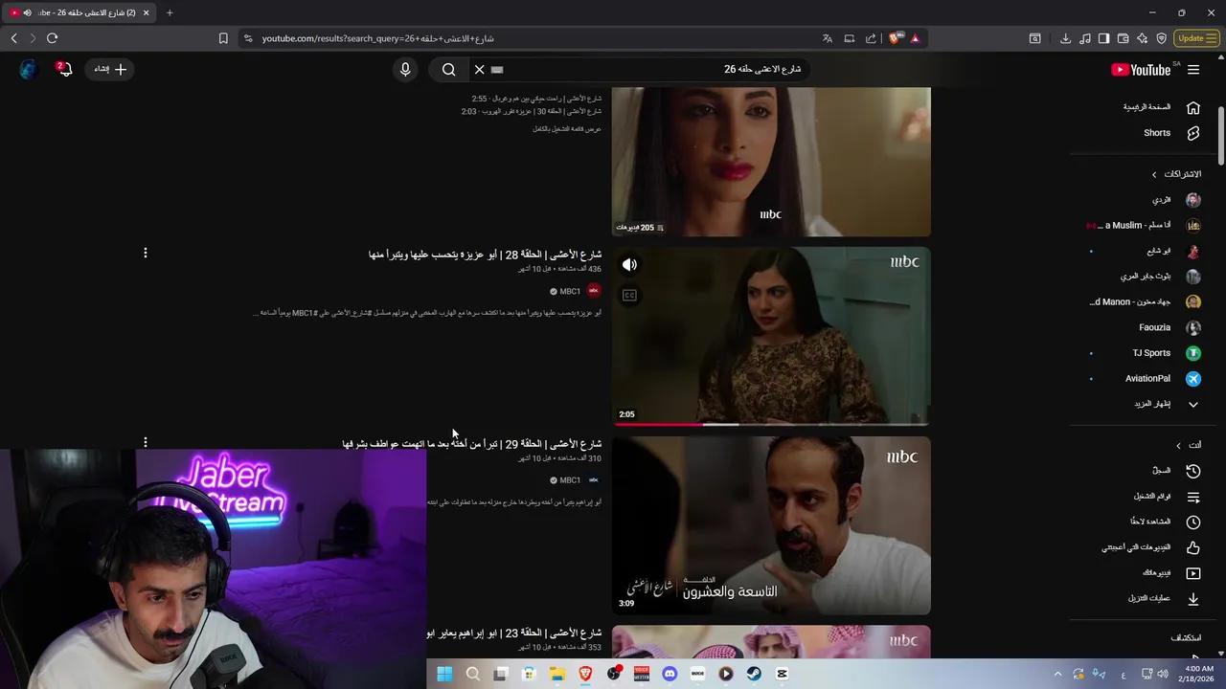Toggle captions on episode 28 preview

click(x=629, y=295)
